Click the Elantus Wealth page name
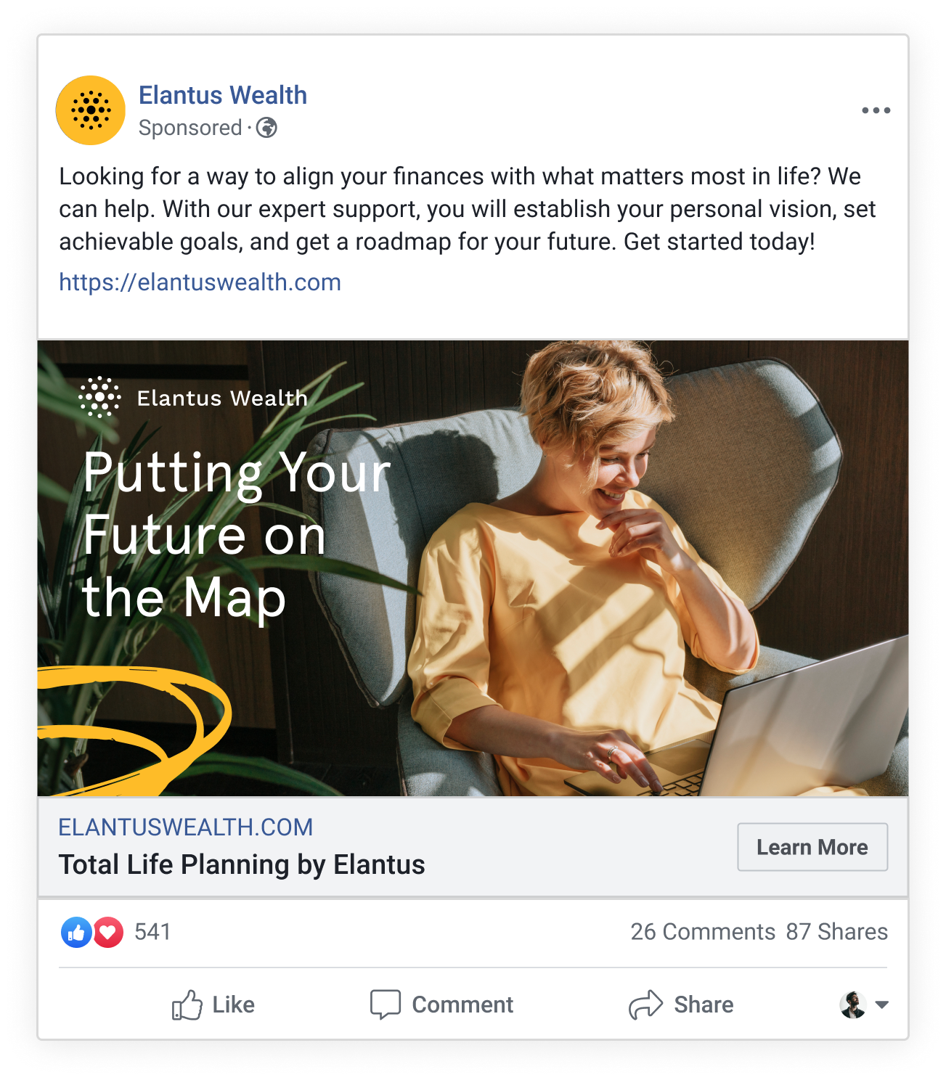946x1080 pixels. tap(223, 95)
